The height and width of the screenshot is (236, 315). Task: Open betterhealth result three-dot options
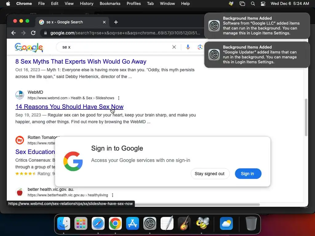(x=113, y=195)
